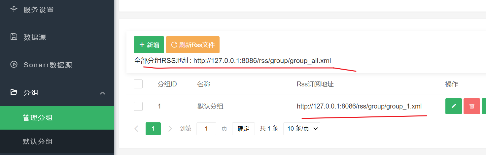The height and width of the screenshot is (155, 486).
Task: Collapse the 分组 menu chevron
Action: tap(103, 93)
